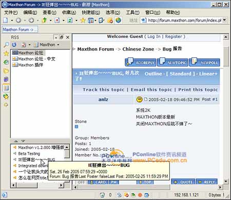Open the sidebar search magnifier icon

tap(6, 45)
